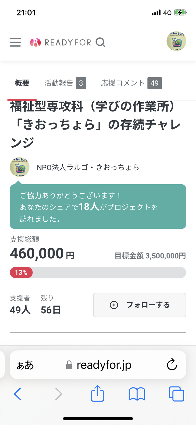196x425 pixels.
Task: View the 応援コメント tab
Action: (x=131, y=83)
